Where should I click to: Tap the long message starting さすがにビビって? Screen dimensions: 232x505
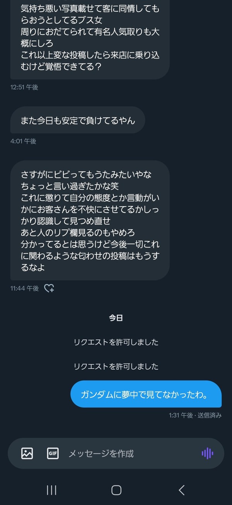click(x=90, y=220)
